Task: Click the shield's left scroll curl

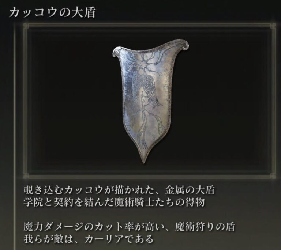Action: [x=116, y=51]
